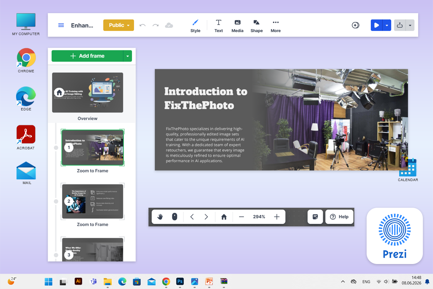Viewport: 433px width, 289px height.
Task: Select the Text tool
Action: pos(219,26)
